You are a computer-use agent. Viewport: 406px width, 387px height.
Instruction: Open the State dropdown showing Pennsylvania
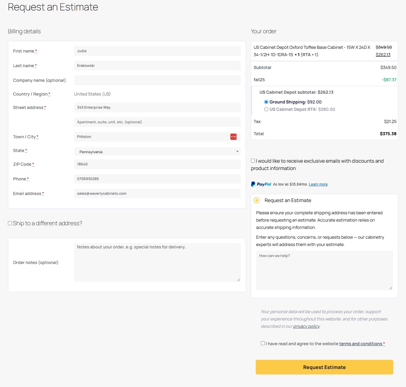click(x=157, y=152)
